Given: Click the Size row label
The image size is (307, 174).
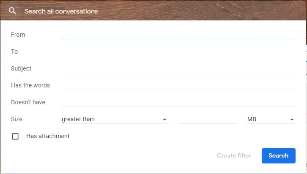Looking at the screenshot, I should 17,119.
